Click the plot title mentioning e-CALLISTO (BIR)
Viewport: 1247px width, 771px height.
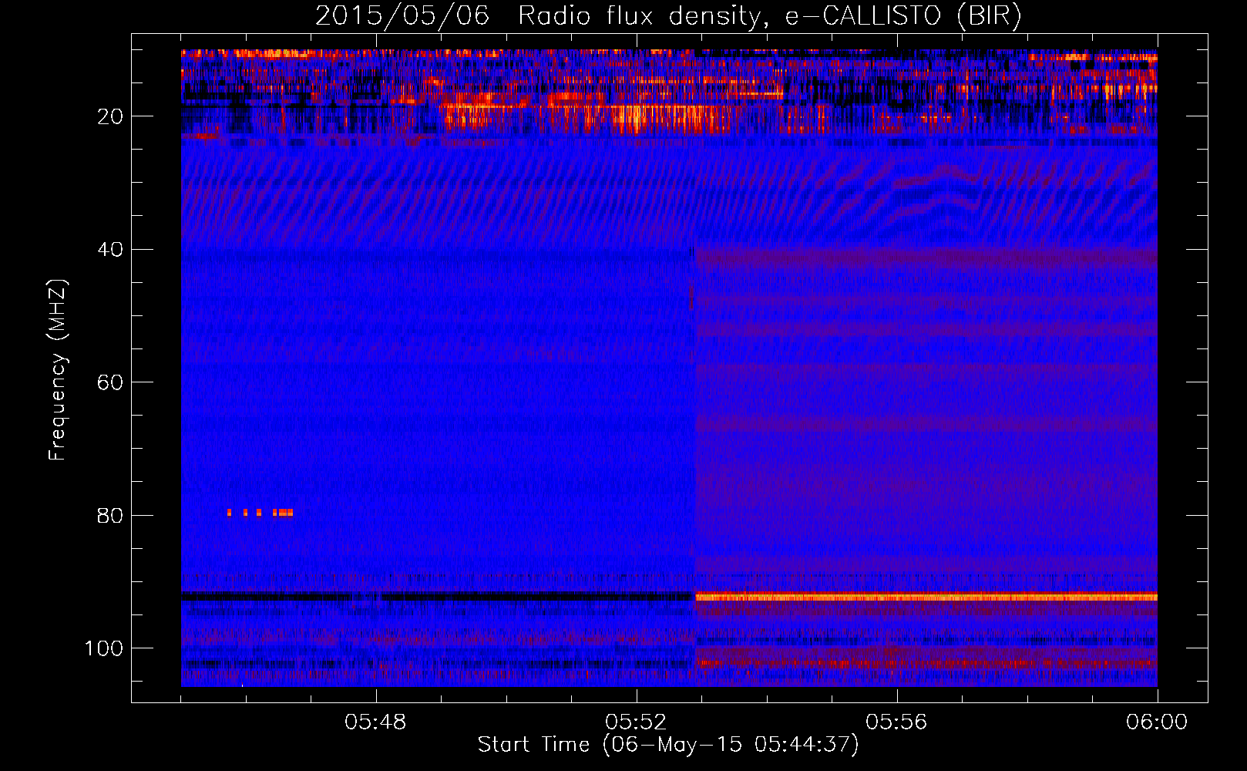(x=668, y=15)
